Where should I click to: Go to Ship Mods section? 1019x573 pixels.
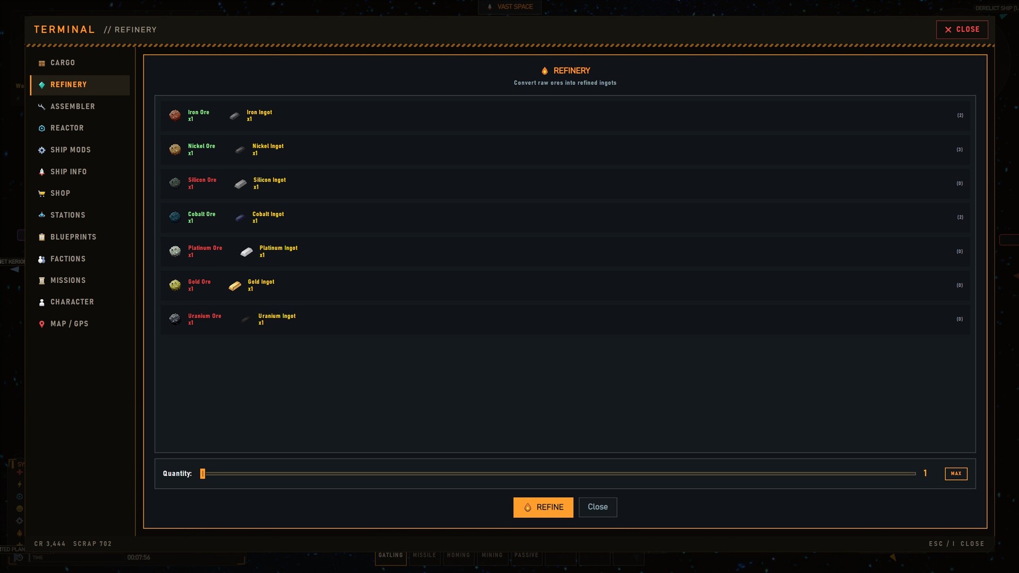coord(80,150)
